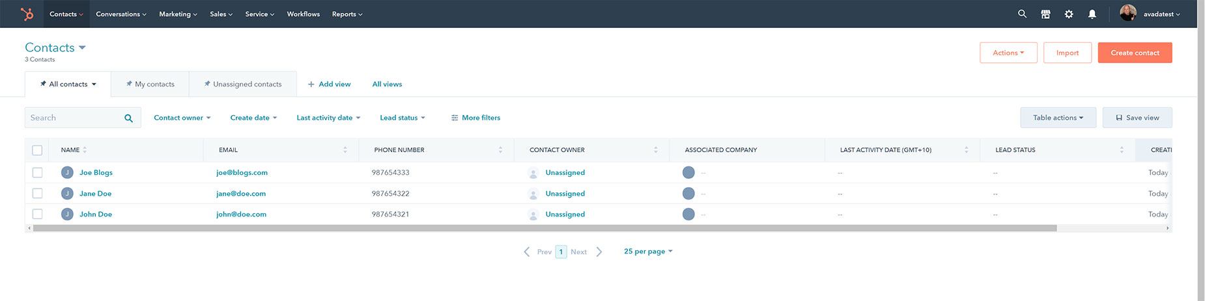This screenshot has width=1205, height=301.
Task: Select all contacts header checkbox
Action: [37, 150]
